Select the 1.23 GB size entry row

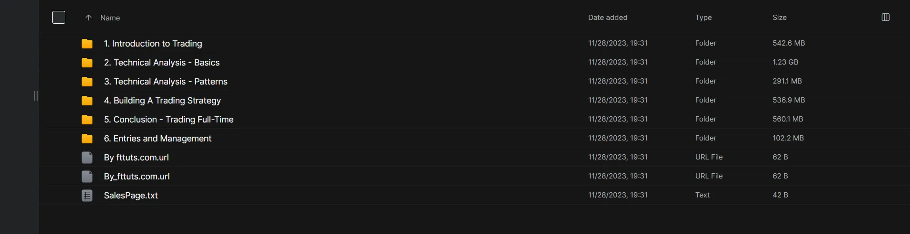click(785, 62)
